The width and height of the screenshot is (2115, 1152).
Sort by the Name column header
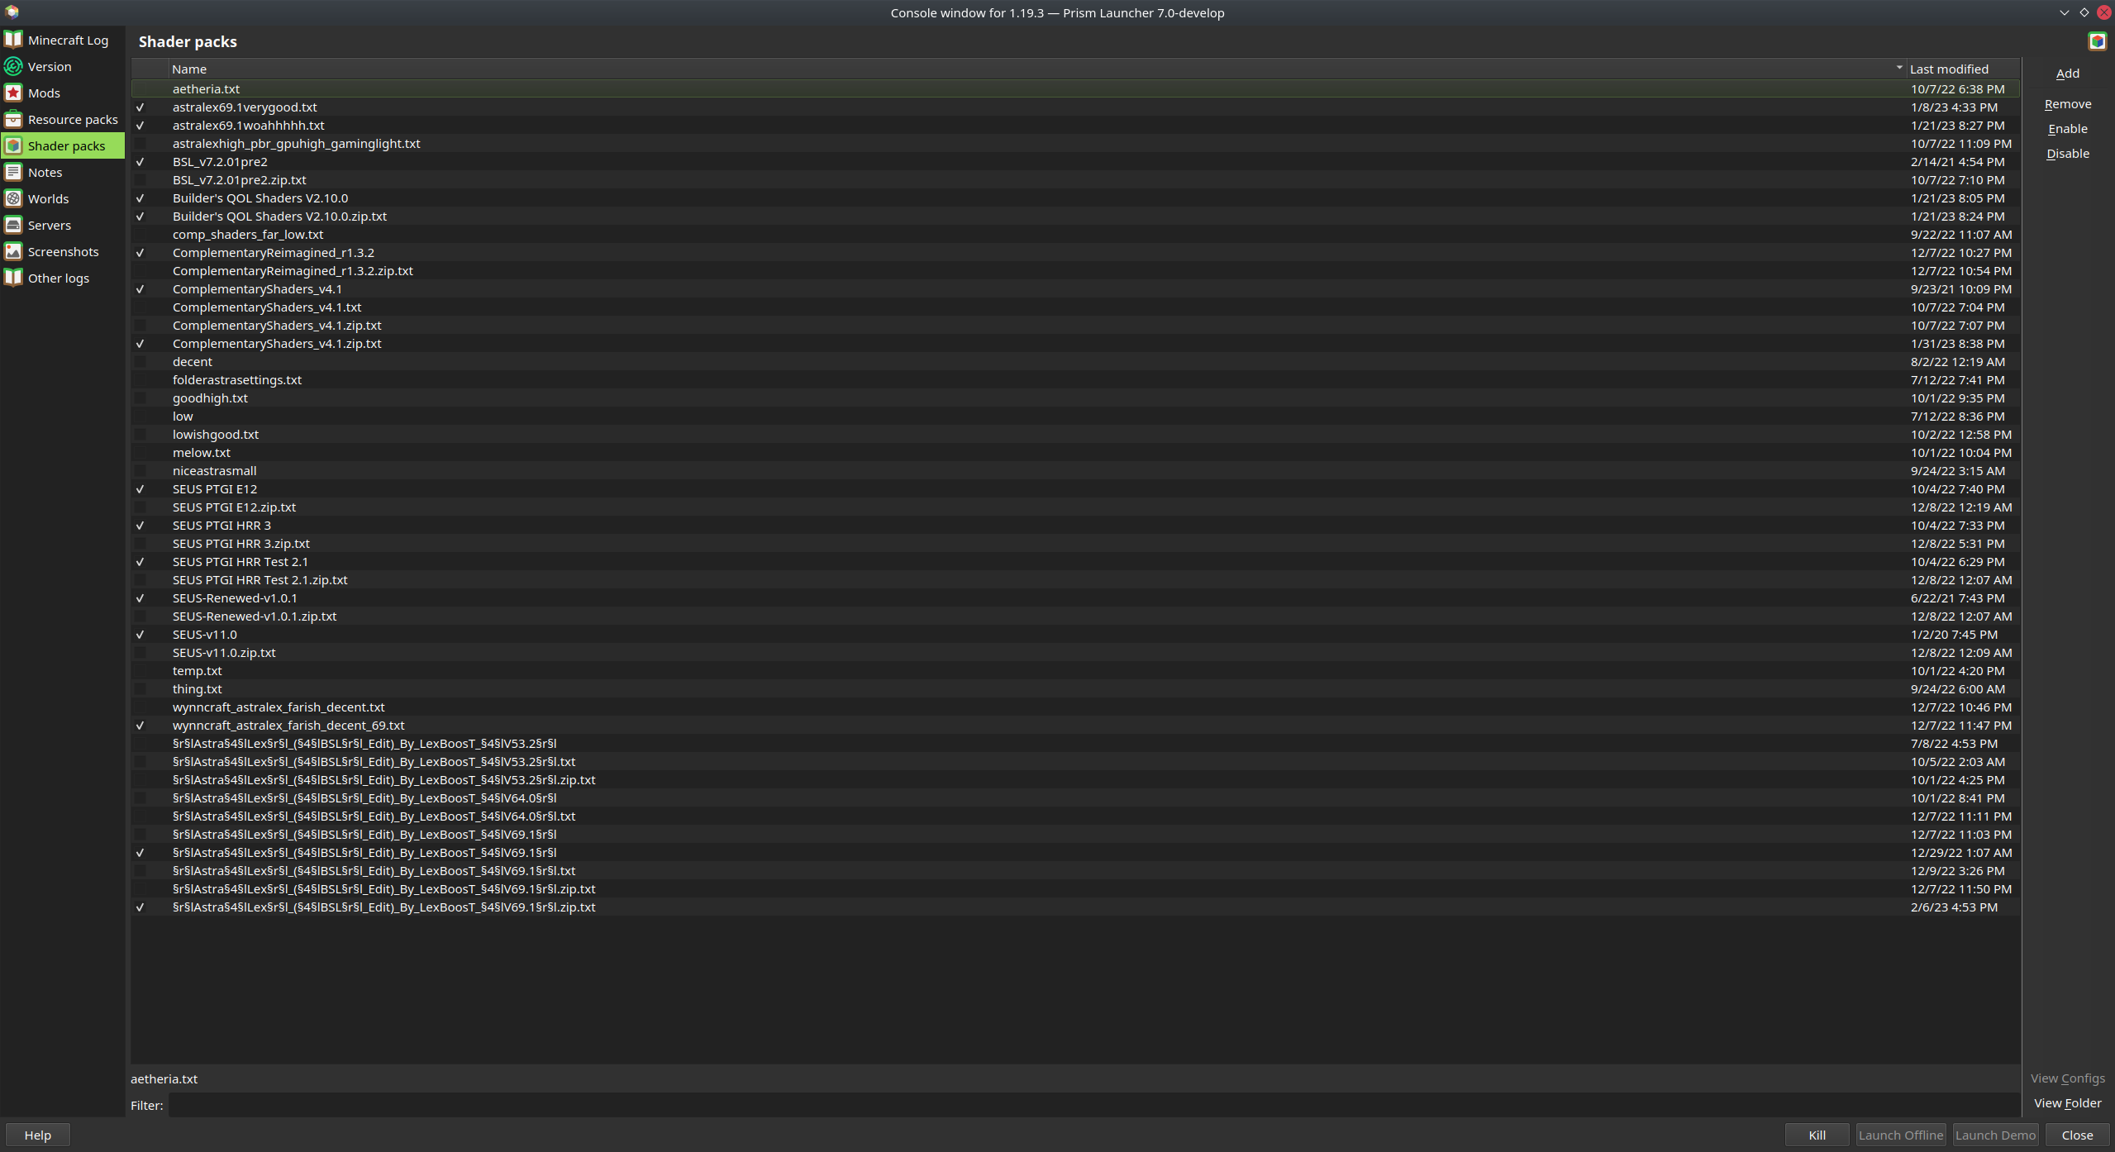(x=1037, y=69)
